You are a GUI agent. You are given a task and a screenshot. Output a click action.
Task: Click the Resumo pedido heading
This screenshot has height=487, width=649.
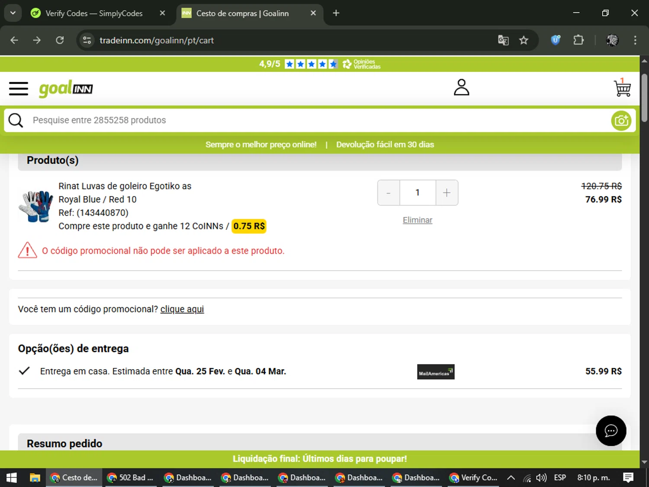point(64,444)
